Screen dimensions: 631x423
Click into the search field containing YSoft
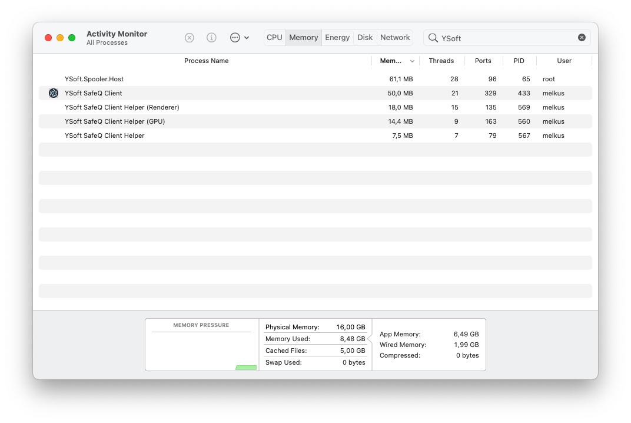506,38
